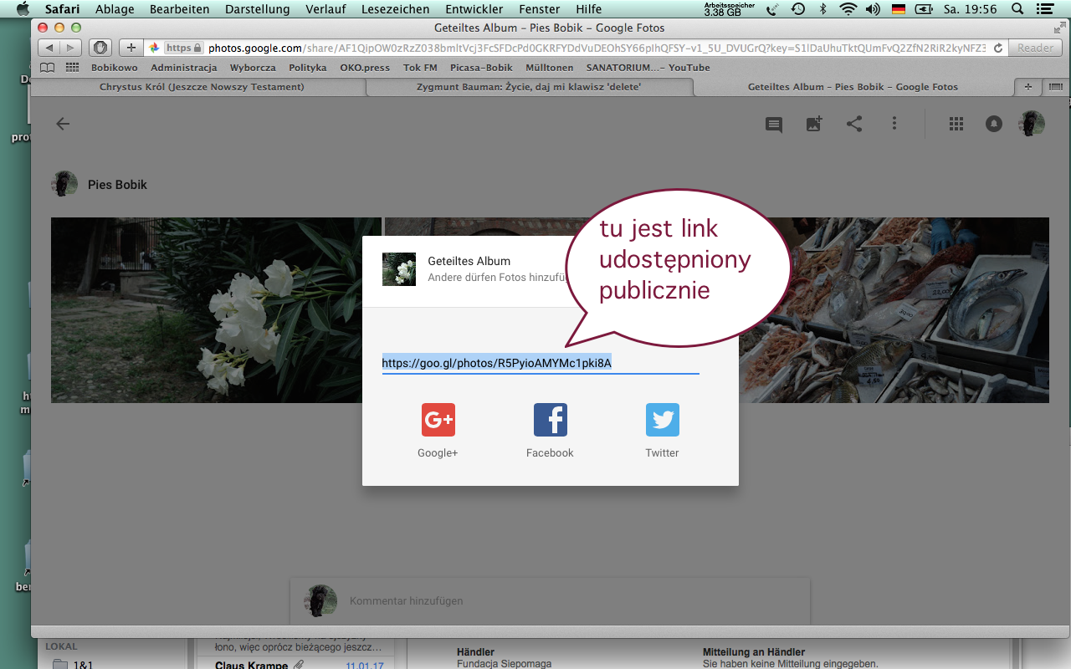The image size is (1071, 669).
Task: Open the Darstellung menu
Action: (x=257, y=9)
